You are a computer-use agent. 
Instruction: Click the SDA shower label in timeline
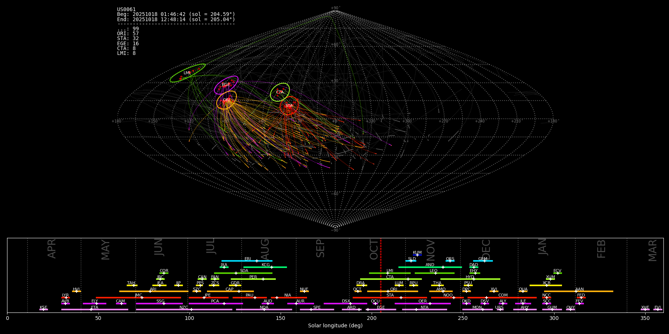coord(244,271)
